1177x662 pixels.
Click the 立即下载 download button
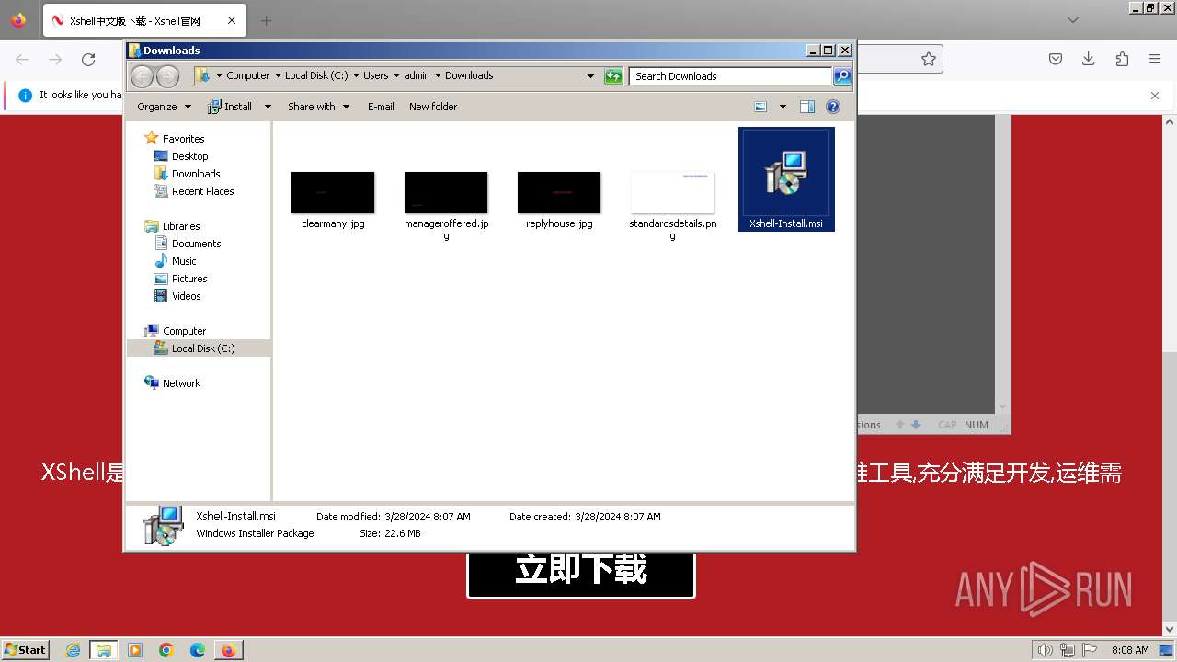point(581,571)
